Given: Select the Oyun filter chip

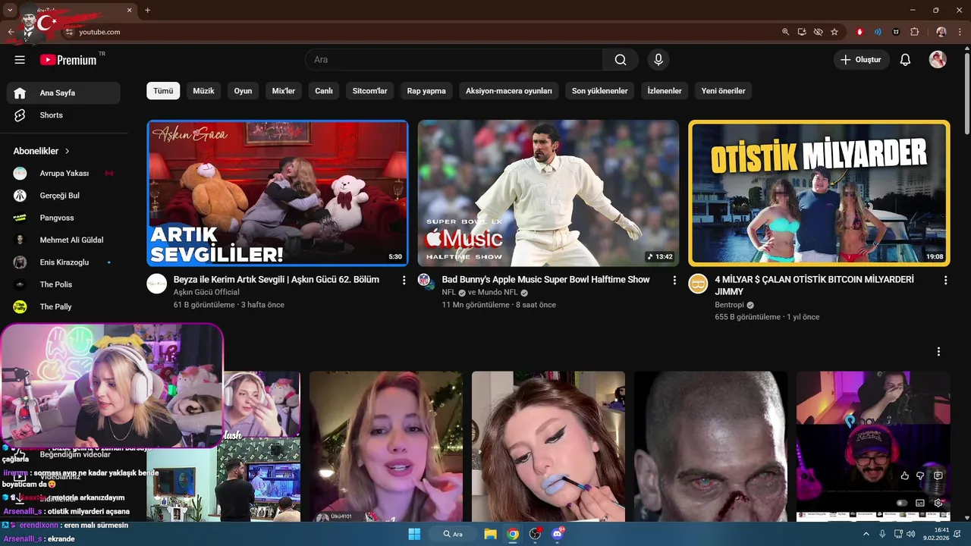Looking at the screenshot, I should click(243, 91).
